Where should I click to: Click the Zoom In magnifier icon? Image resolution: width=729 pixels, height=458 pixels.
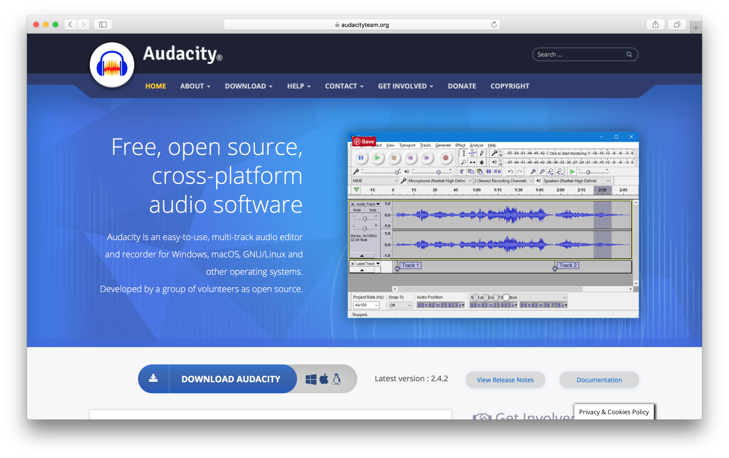click(x=533, y=172)
